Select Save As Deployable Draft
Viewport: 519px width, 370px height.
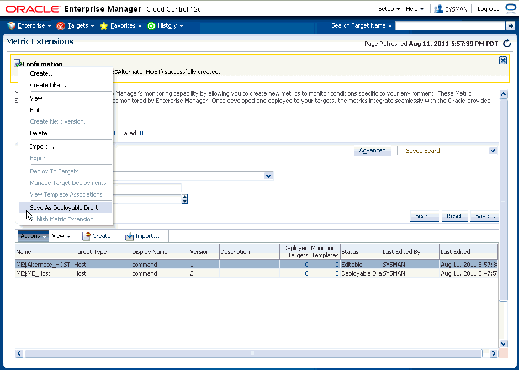coord(66,208)
